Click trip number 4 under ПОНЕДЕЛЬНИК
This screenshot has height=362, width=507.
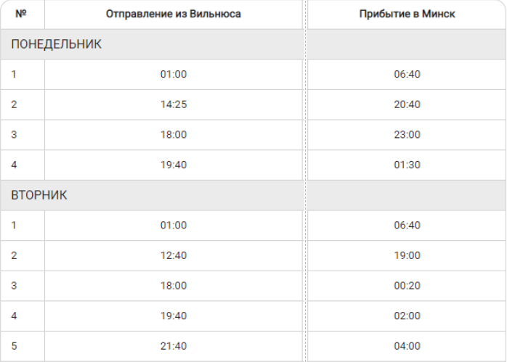click(15, 165)
